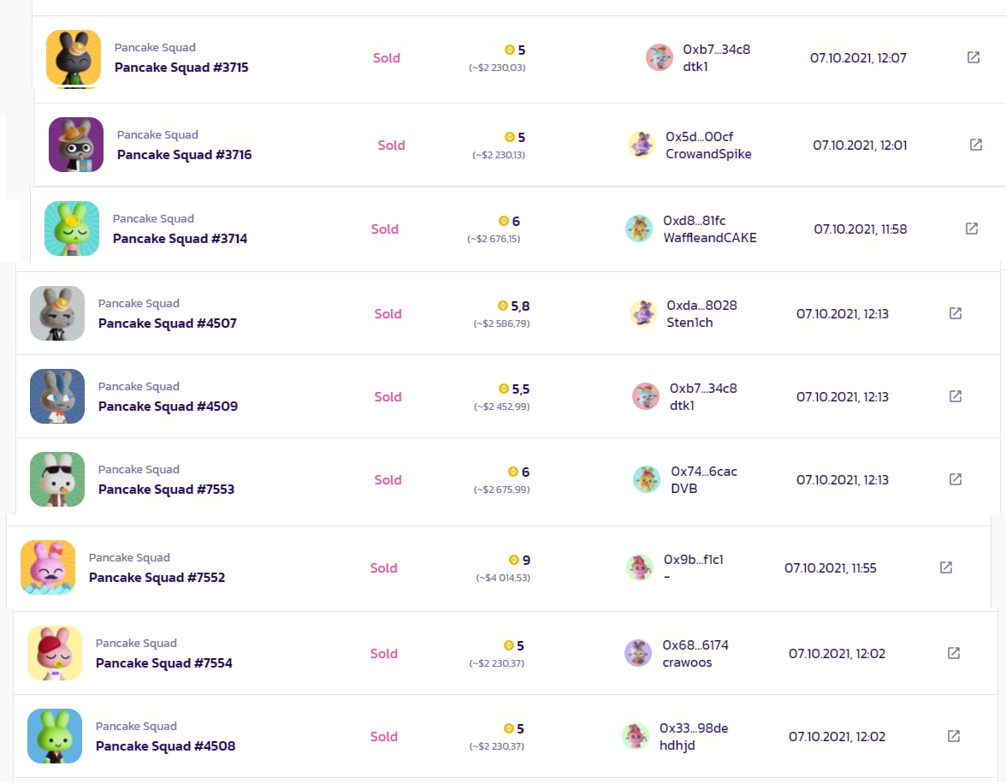Open external link icon for #4508 sale
This screenshot has width=1006, height=784.
(x=953, y=736)
